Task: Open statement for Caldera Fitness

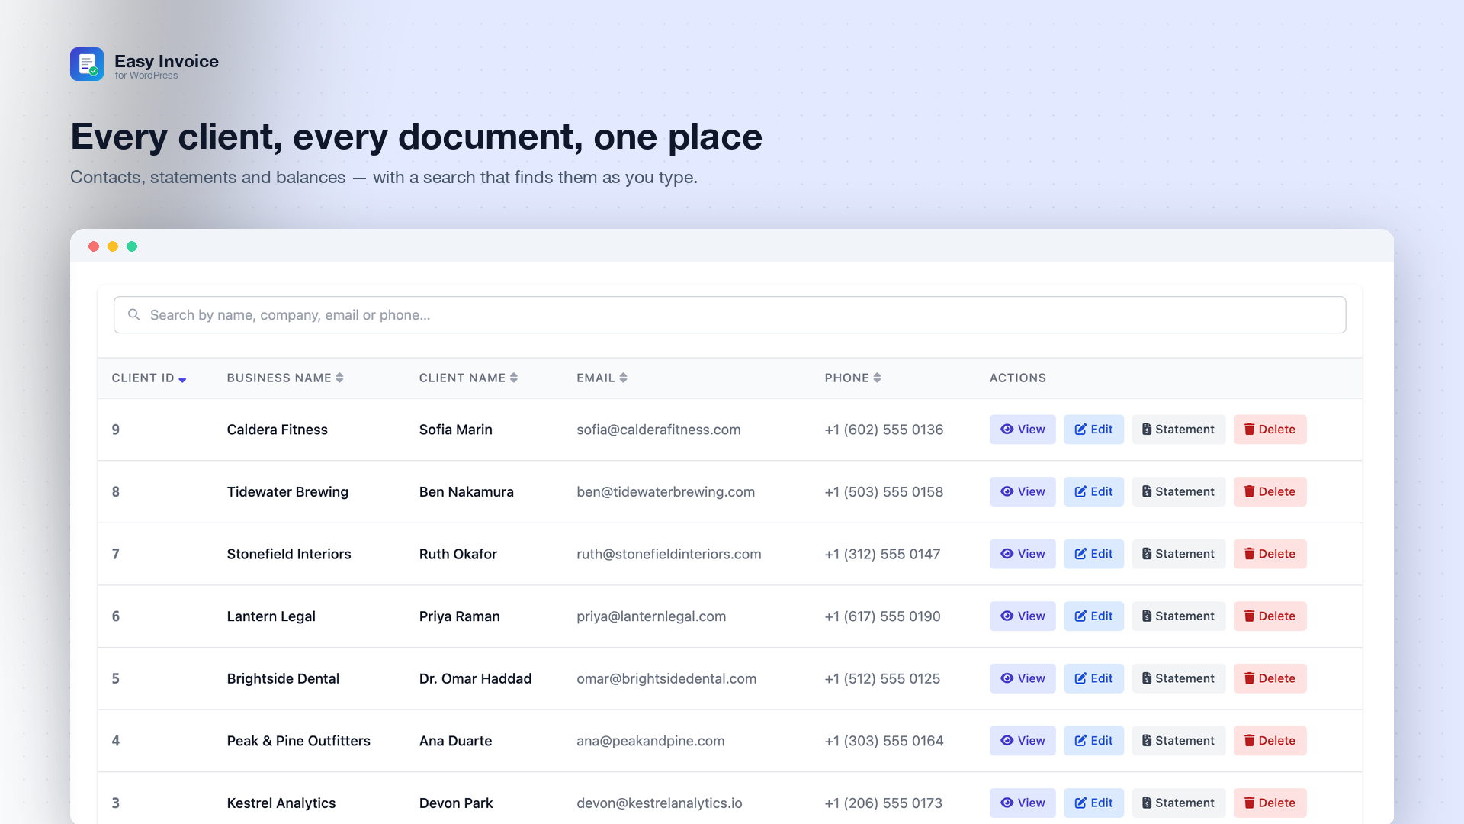Action: 1178,430
